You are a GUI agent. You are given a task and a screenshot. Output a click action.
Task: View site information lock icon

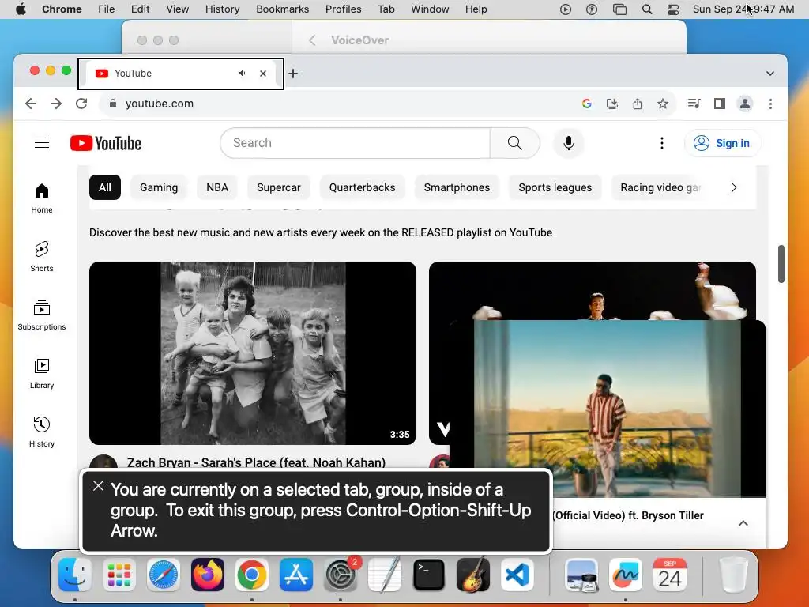click(x=112, y=104)
